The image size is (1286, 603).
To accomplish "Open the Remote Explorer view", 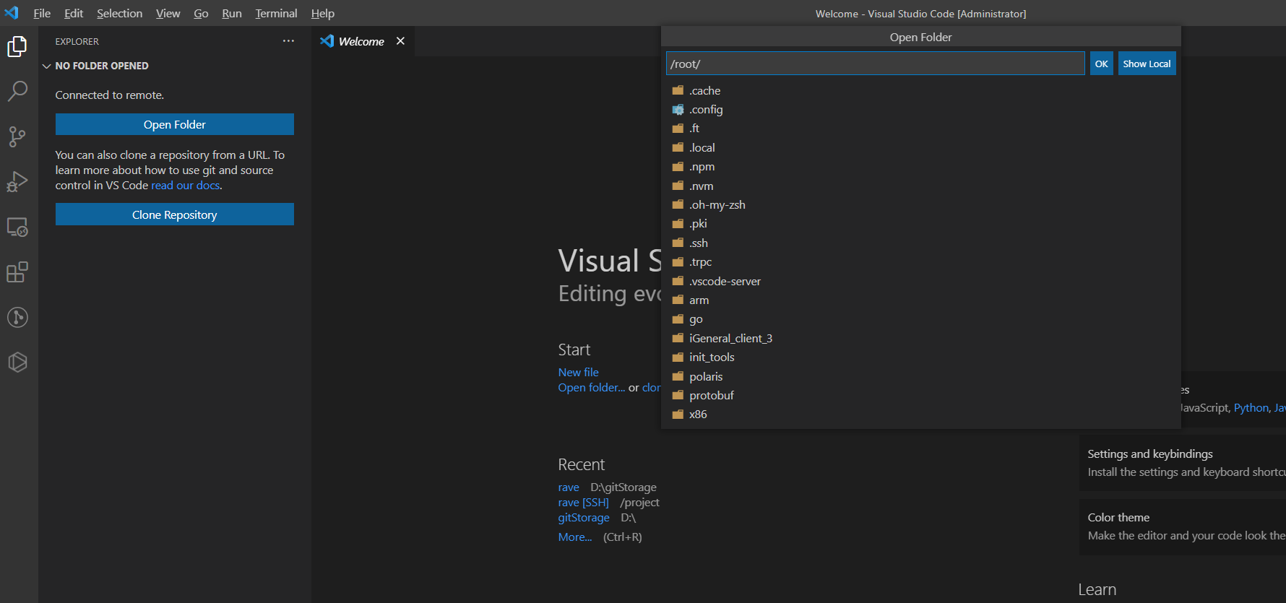I will click(17, 227).
